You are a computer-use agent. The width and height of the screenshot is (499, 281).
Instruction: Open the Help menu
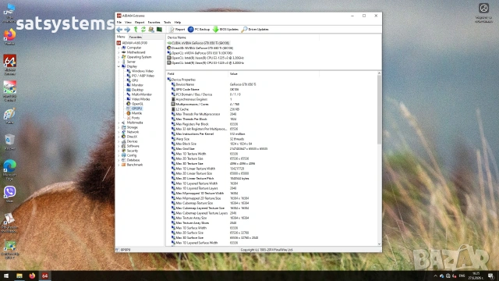click(178, 23)
